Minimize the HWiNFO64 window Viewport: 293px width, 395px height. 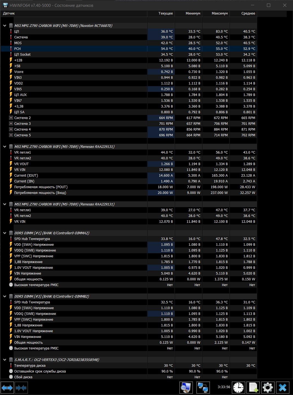(253, 5)
